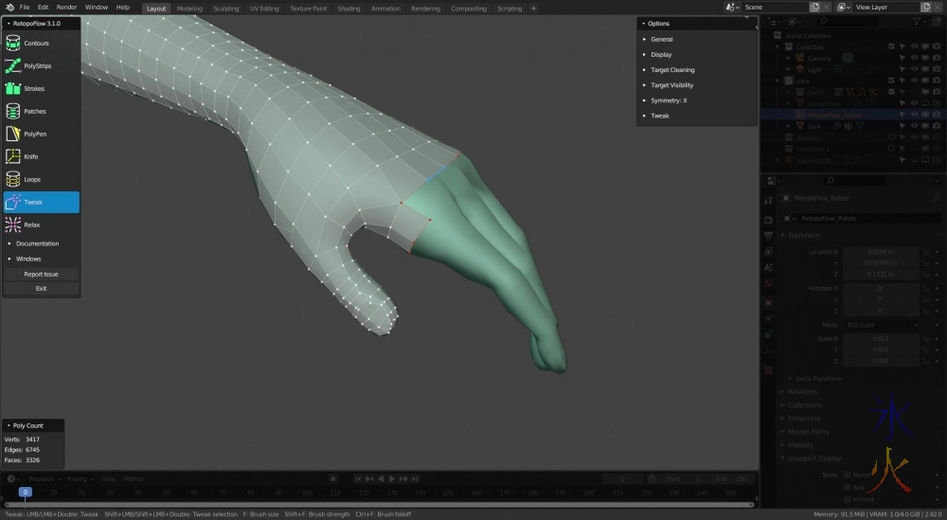Open the Render menu

[66, 8]
